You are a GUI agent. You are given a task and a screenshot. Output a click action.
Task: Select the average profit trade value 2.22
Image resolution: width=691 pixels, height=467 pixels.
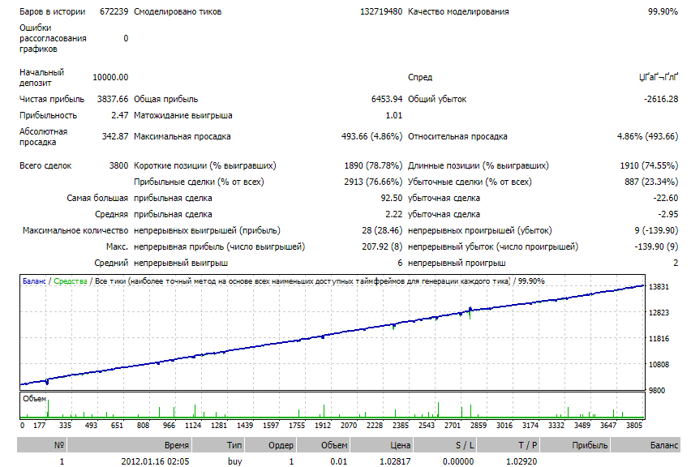[394, 215]
